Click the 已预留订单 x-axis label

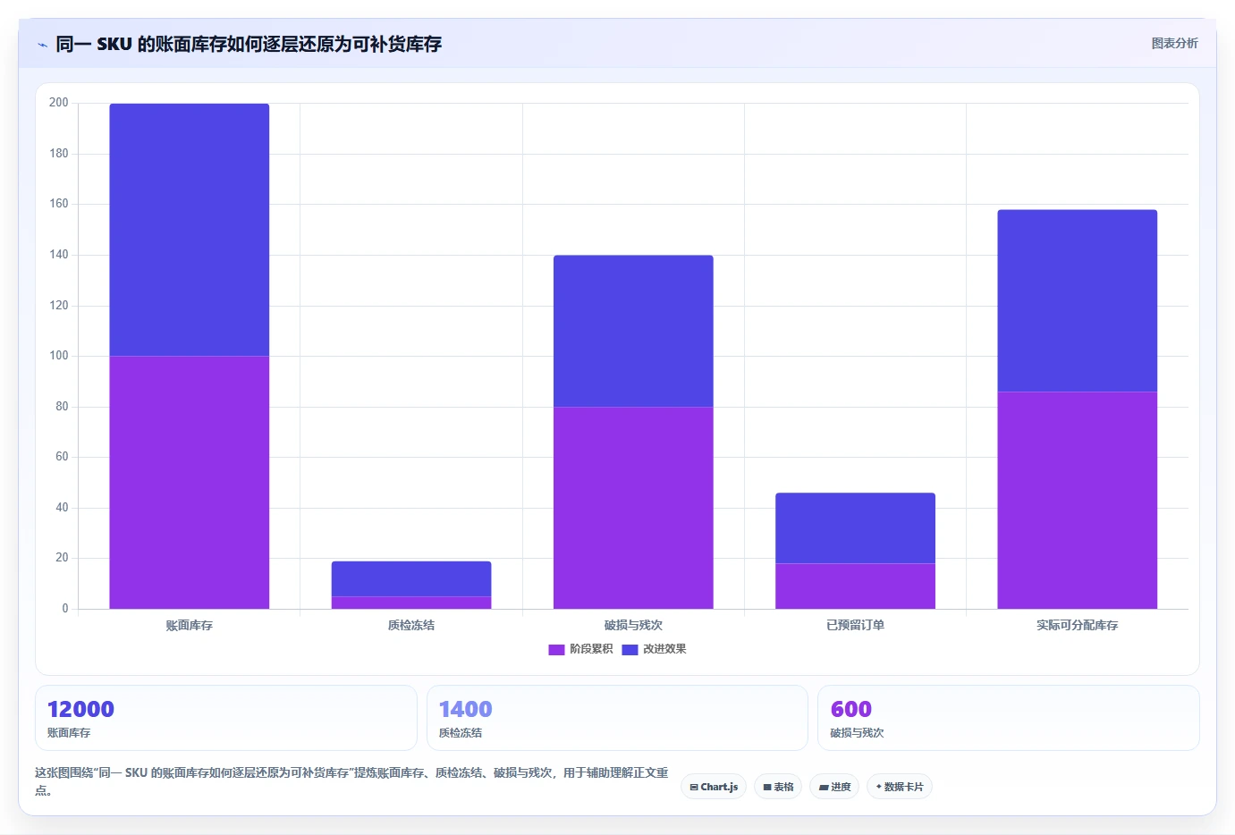(855, 626)
